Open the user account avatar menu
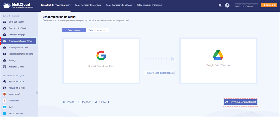 point(227,5)
